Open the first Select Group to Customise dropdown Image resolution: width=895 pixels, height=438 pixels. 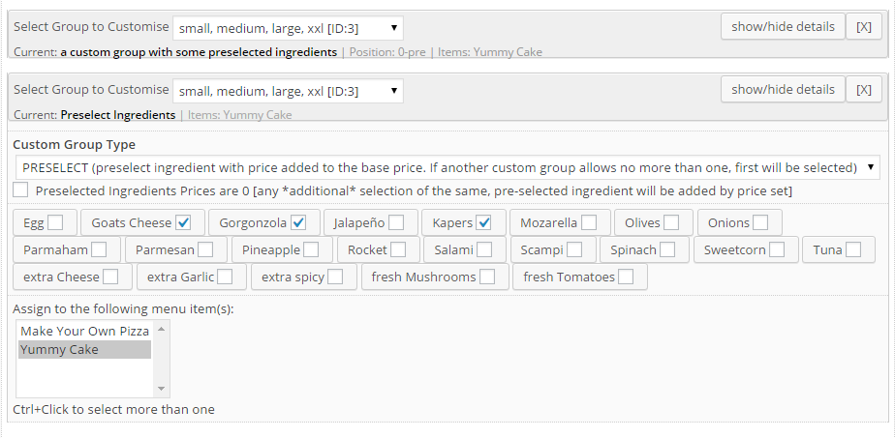pos(288,28)
